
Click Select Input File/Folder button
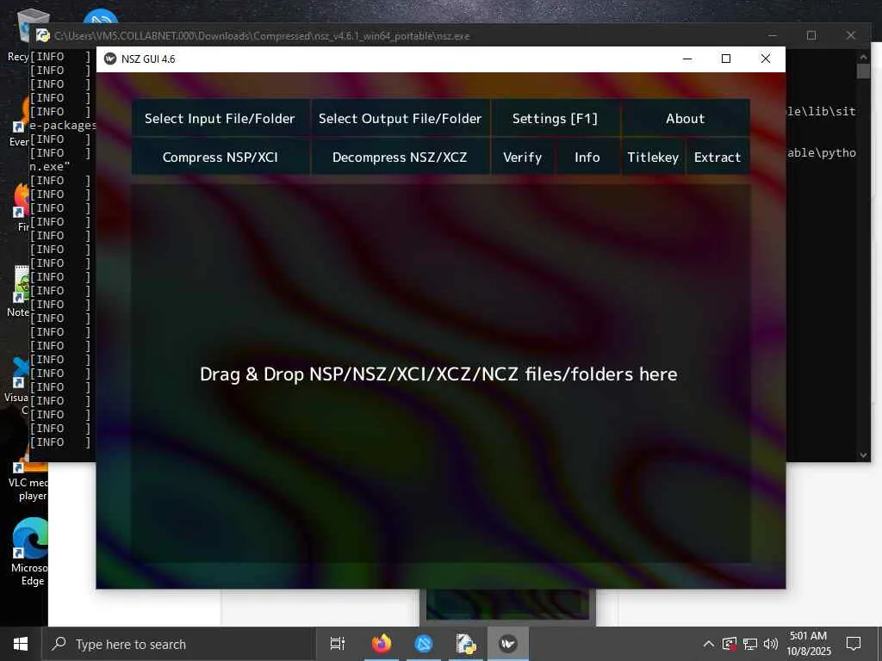(x=220, y=118)
